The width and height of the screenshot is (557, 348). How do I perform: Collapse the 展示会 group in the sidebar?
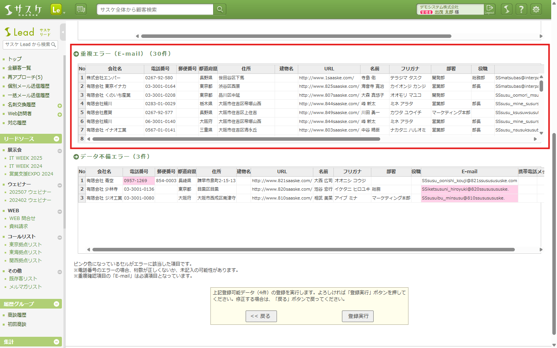pyautogui.click(x=60, y=151)
